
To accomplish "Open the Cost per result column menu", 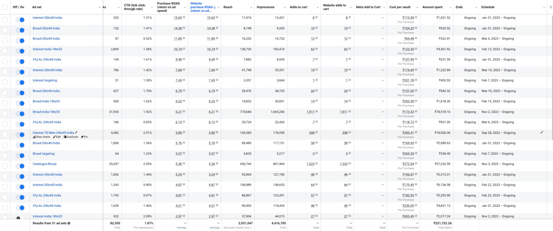I will tap(417, 7).
